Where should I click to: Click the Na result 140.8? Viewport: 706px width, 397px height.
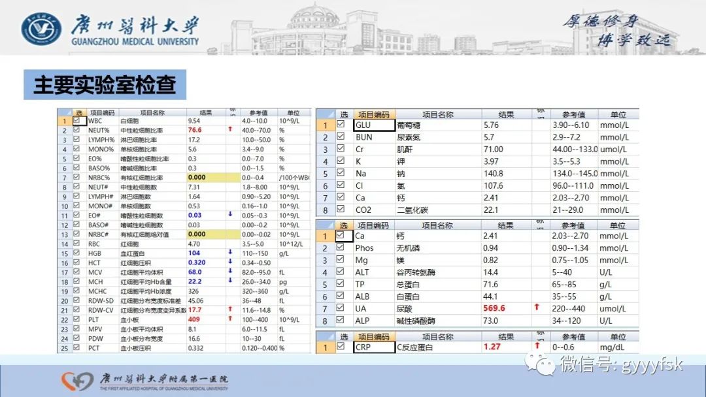494,174
